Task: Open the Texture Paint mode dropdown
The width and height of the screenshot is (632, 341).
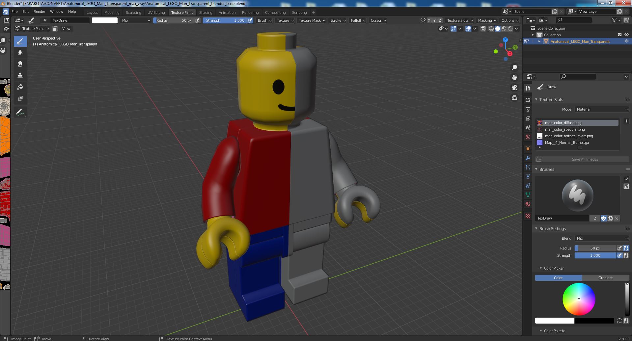Action: pos(32,29)
